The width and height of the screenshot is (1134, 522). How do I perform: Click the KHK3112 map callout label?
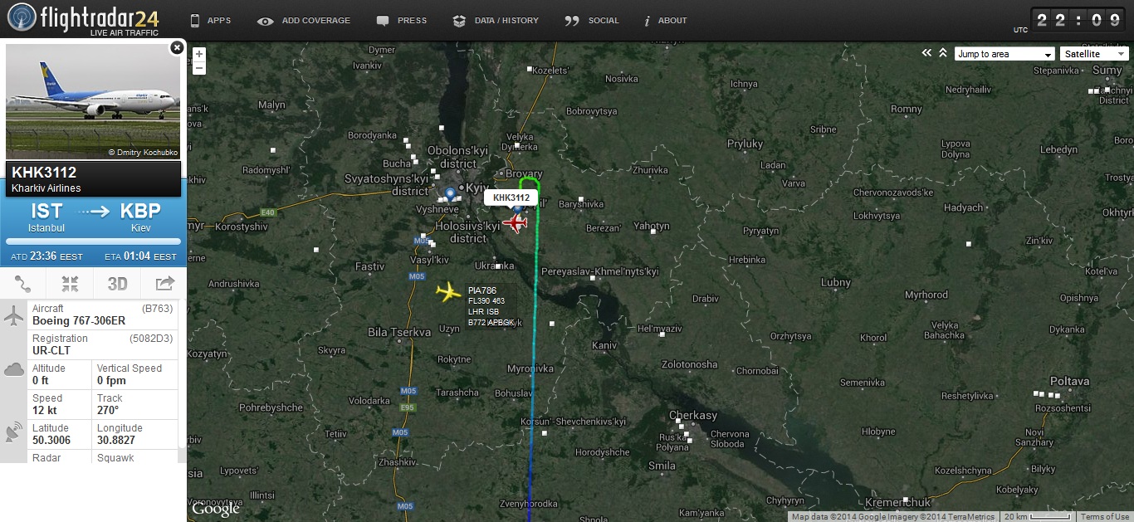(511, 198)
